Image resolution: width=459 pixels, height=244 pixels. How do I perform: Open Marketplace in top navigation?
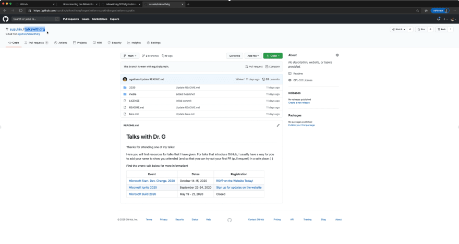click(x=100, y=19)
